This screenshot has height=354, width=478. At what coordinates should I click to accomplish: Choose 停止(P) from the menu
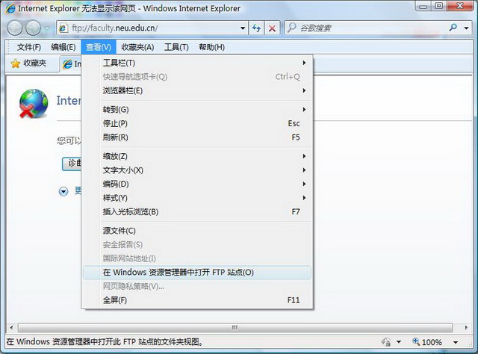197,123
